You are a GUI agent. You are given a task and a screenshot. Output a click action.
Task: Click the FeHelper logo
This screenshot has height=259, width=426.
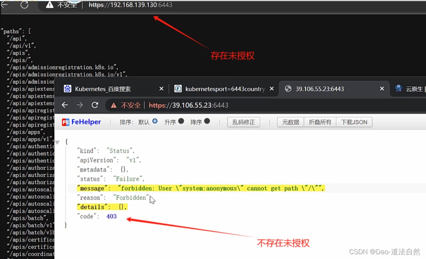(x=81, y=122)
